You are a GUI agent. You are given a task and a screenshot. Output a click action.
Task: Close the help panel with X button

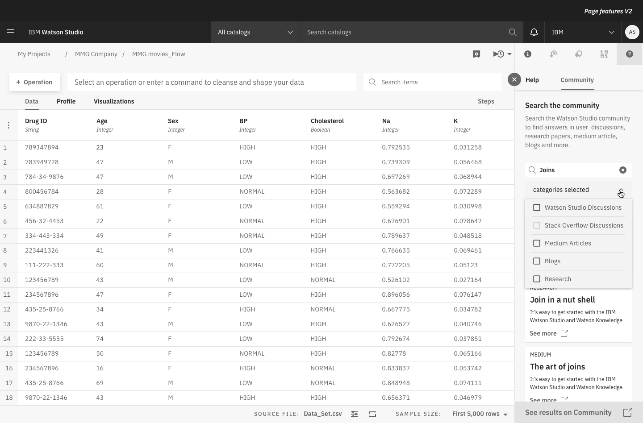click(x=514, y=79)
